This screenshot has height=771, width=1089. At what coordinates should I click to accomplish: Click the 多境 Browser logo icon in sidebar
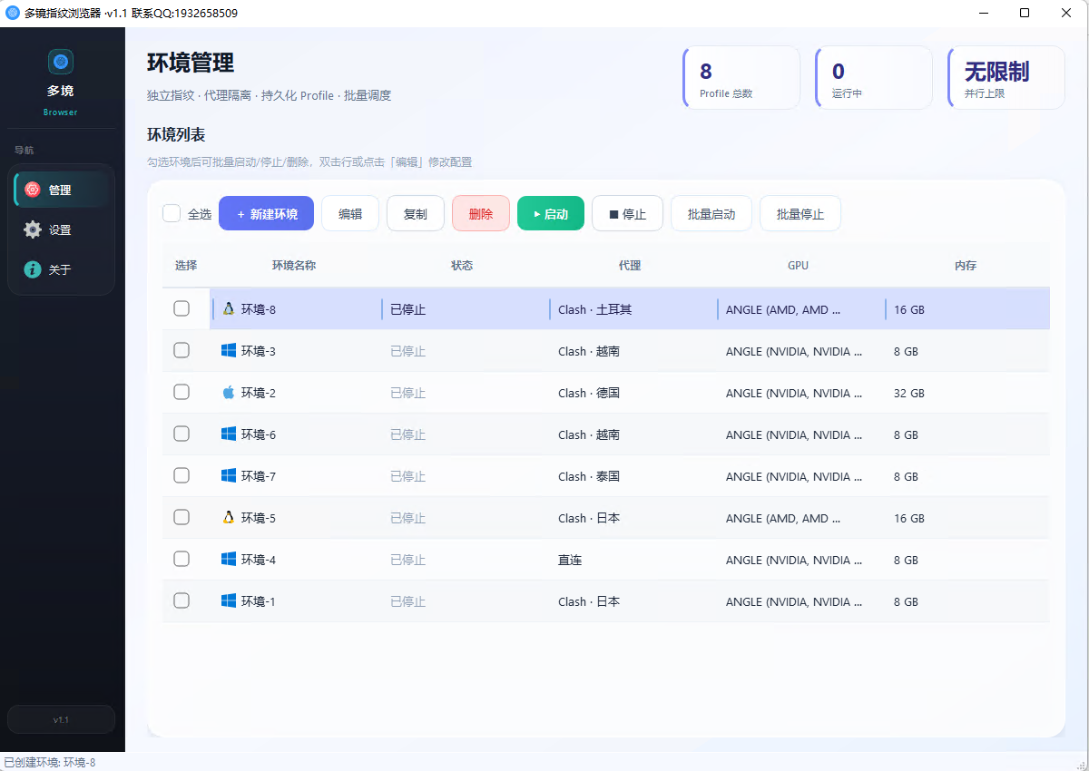click(x=61, y=62)
